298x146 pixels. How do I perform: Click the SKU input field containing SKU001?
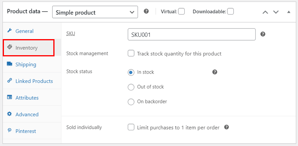pos(192,34)
